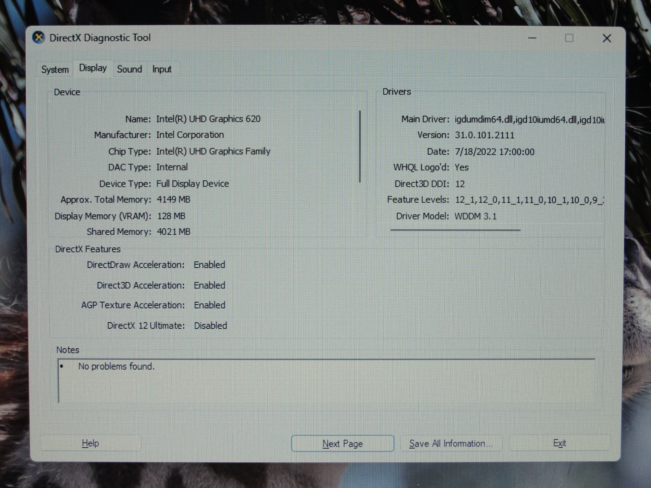Click the 'Feature Levels:' label
This screenshot has height=488, width=651.
click(x=418, y=200)
